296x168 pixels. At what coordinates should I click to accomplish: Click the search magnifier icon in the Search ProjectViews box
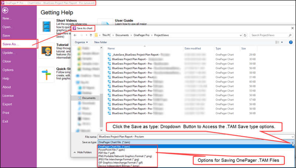(x=290, y=35)
